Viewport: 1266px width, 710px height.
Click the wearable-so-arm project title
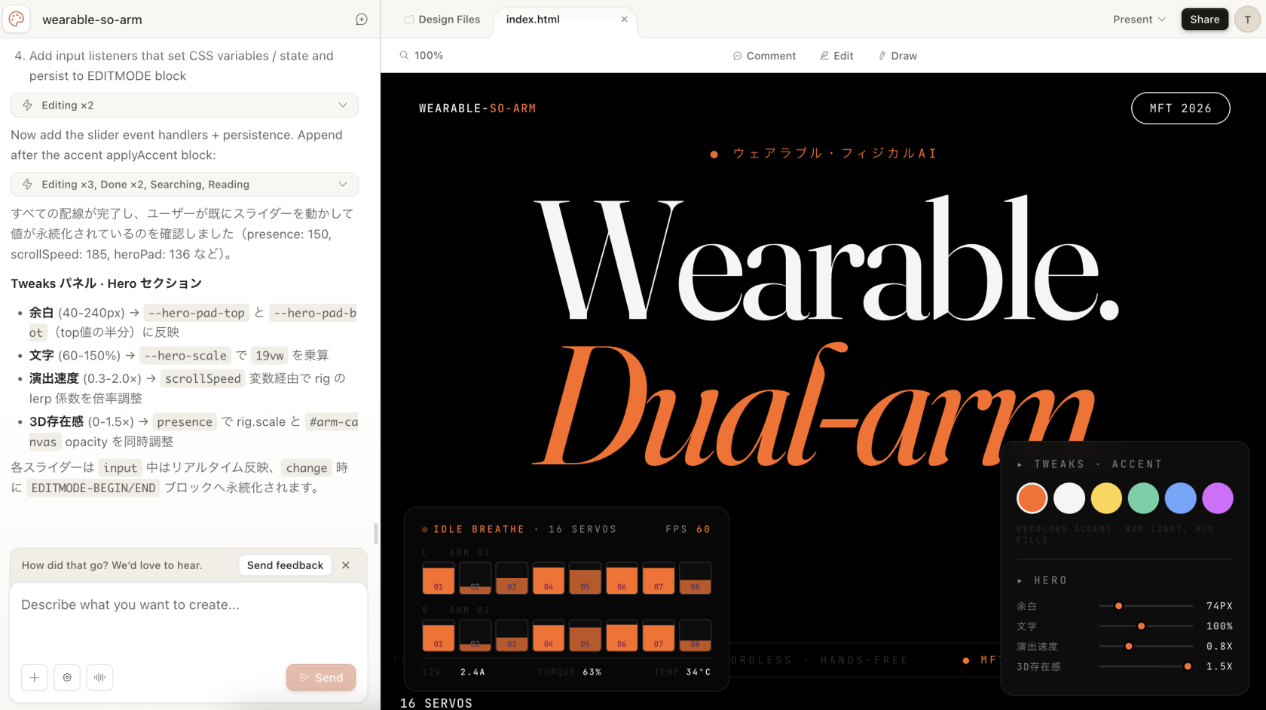[x=92, y=20]
